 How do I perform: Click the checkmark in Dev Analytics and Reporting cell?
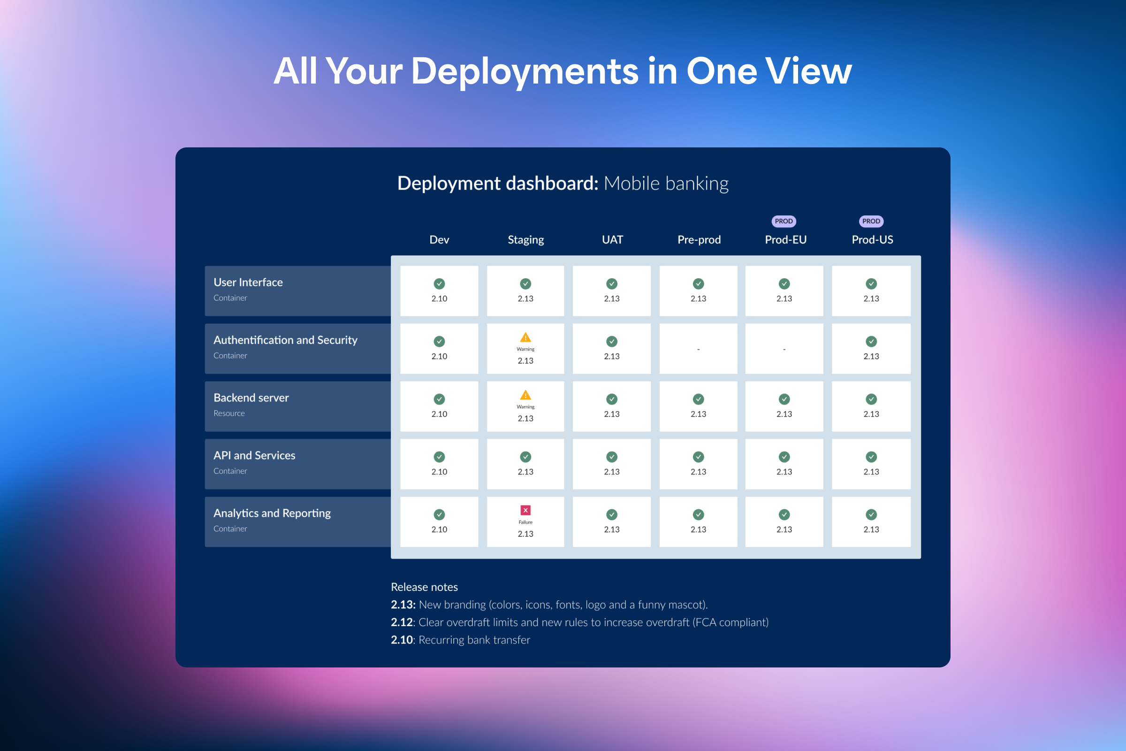[439, 514]
